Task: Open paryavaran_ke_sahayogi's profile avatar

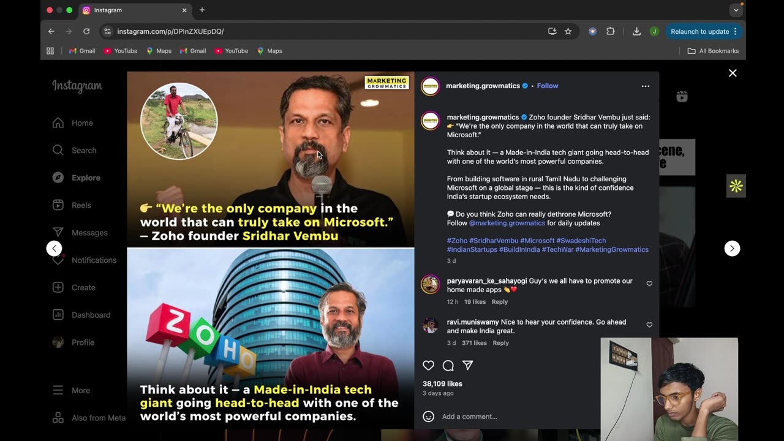Action: pos(431,284)
